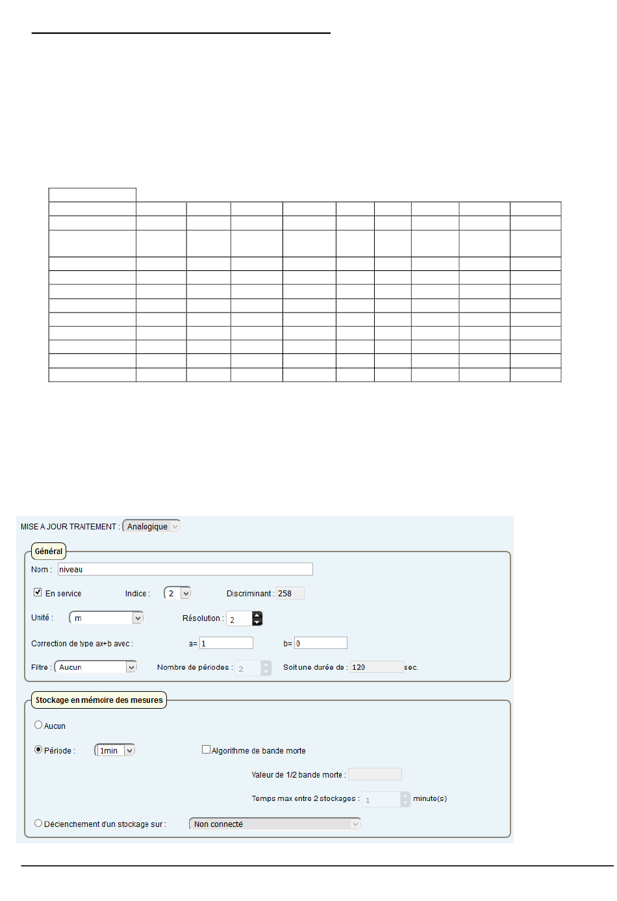This screenshot has width=617, height=901.
Task: Enable Algorithme de bande morte checkbox
Action: pos(206,750)
